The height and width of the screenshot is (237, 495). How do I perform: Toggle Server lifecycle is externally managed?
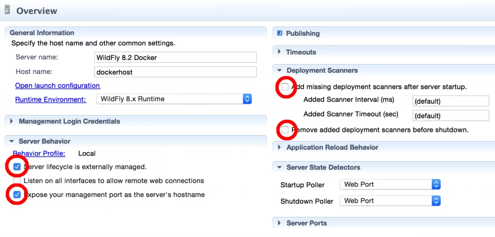[x=17, y=167]
